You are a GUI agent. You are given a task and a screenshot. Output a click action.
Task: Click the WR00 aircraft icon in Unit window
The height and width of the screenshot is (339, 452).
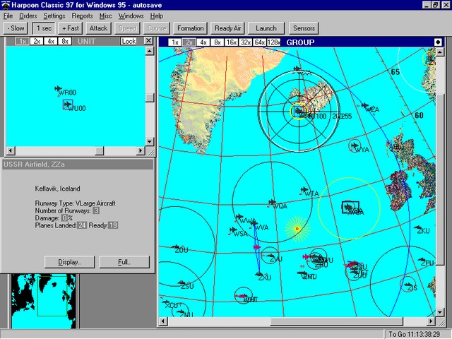(x=59, y=89)
